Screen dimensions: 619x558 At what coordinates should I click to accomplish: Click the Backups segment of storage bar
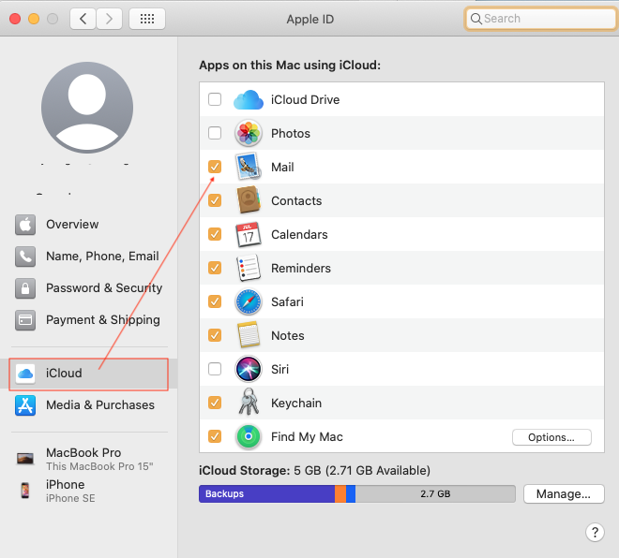267,493
